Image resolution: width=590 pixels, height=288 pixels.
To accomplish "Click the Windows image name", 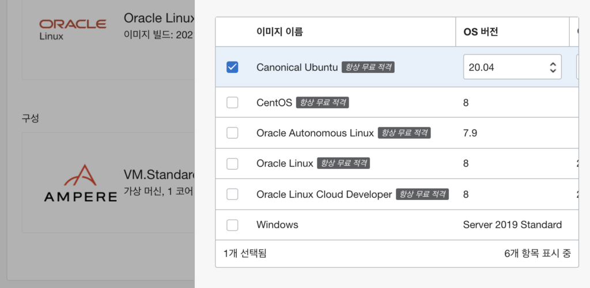I will (x=277, y=225).
